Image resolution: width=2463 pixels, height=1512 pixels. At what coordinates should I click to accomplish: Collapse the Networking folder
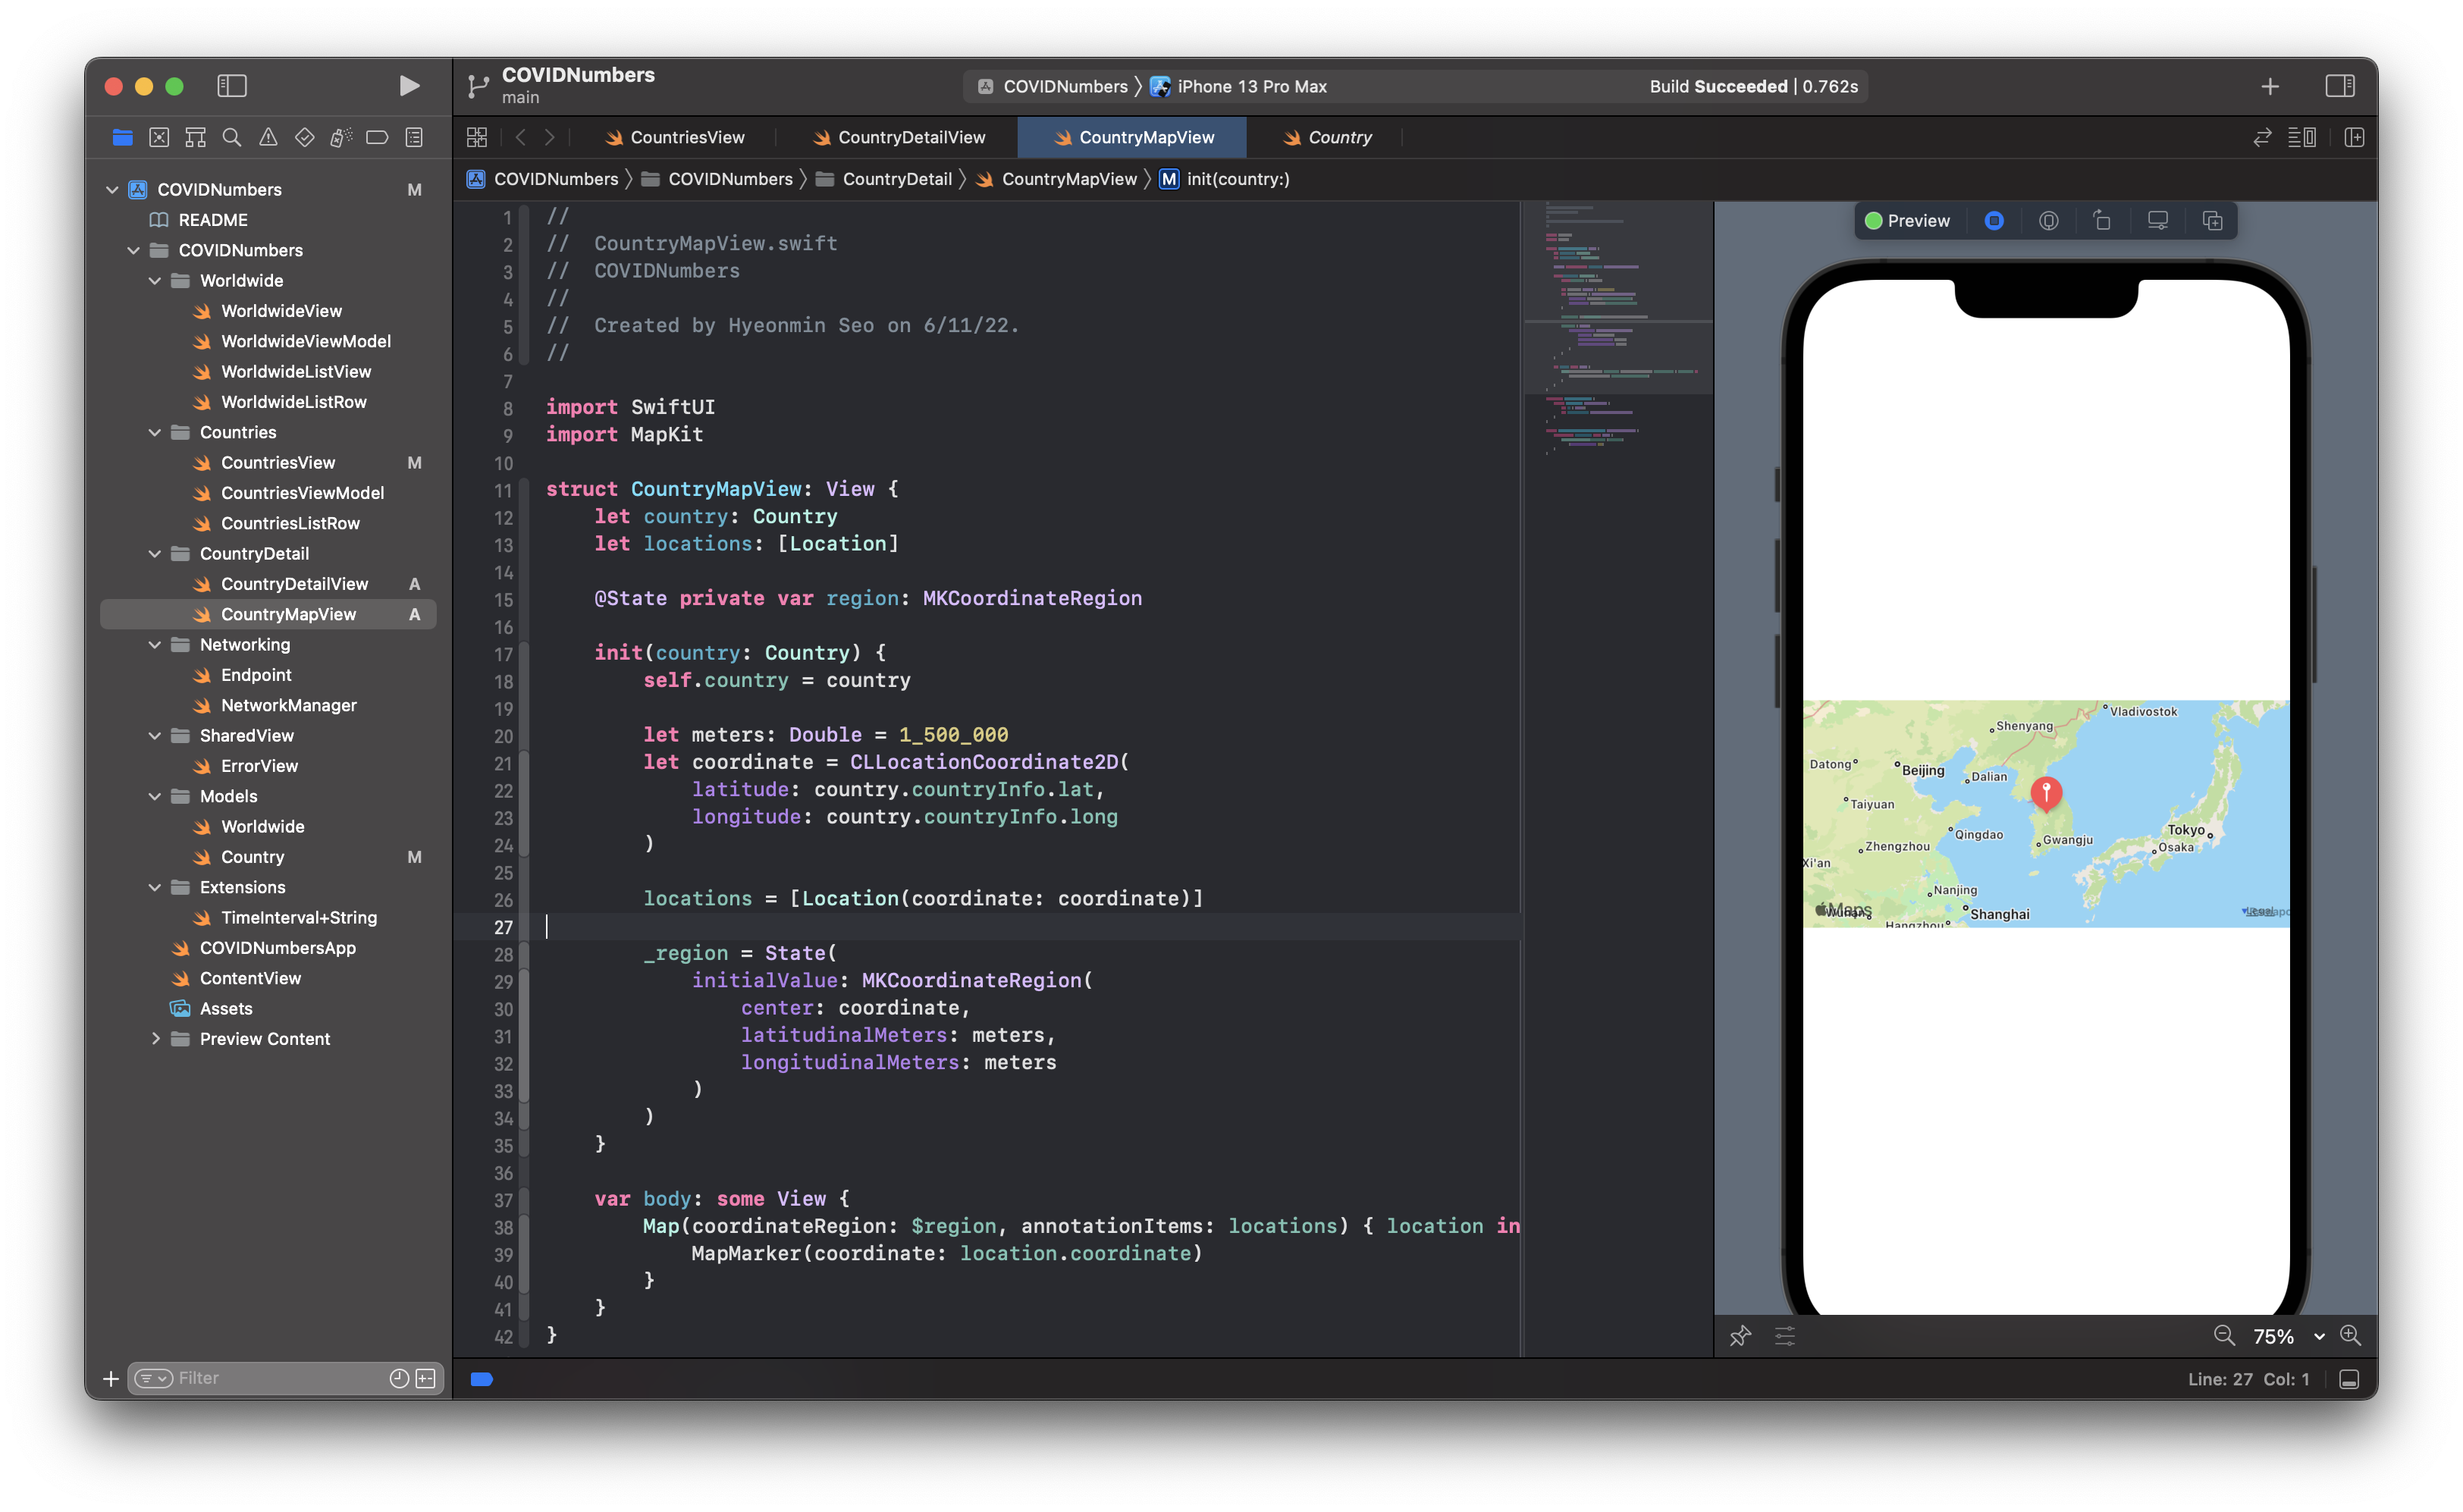155,645
